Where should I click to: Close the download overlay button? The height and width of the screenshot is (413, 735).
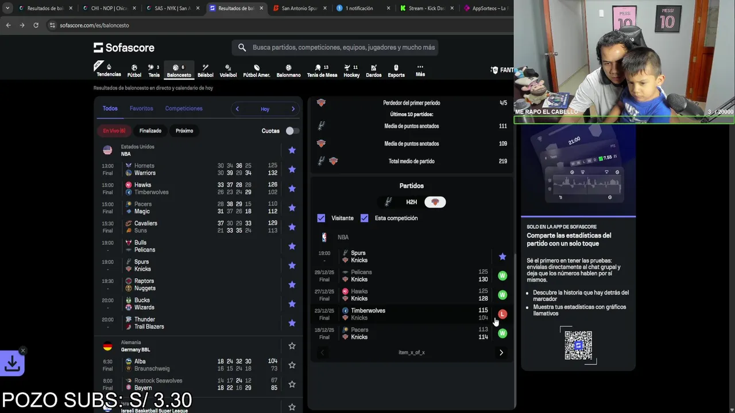pos(22,350)
